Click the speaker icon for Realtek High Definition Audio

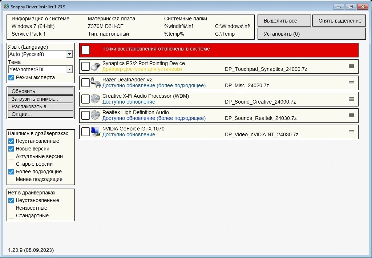coord(96,115)
